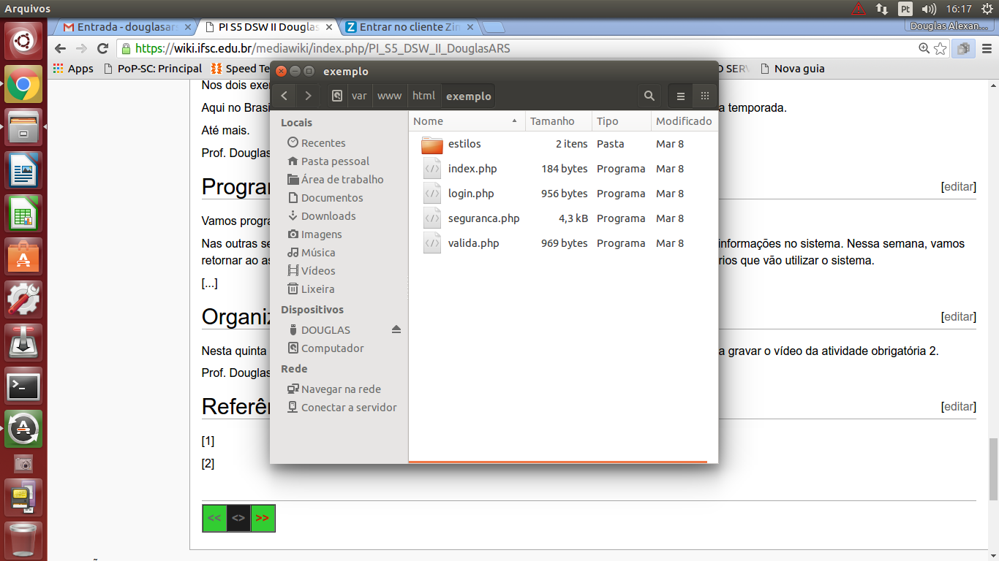Open Lixeira in the sidebar
999x561 pixels.
[x=317, y=289]
